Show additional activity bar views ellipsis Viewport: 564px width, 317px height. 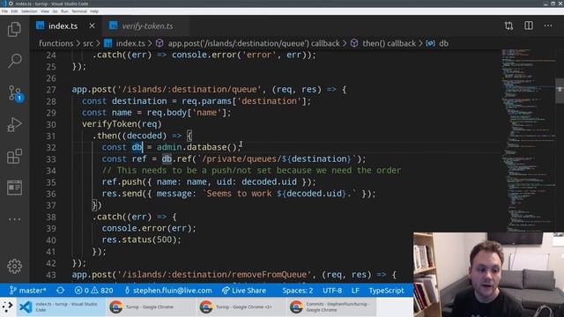click(14, 219)
